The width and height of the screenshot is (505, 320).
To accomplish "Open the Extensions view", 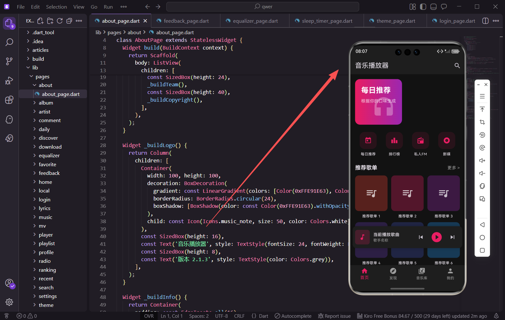I will pos(9,100).
